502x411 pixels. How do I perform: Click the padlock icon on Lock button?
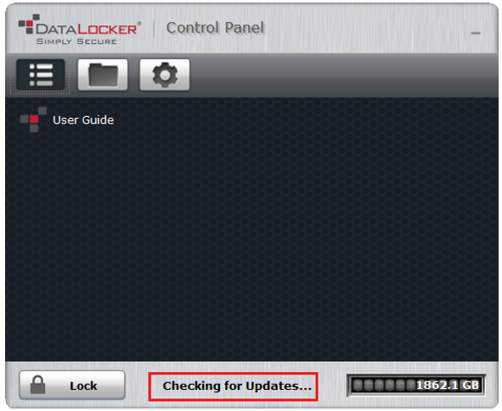[x=38, y=385]
